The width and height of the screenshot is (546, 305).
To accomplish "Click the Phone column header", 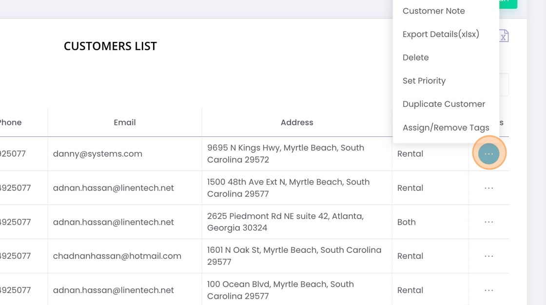I will coord(11,123).
